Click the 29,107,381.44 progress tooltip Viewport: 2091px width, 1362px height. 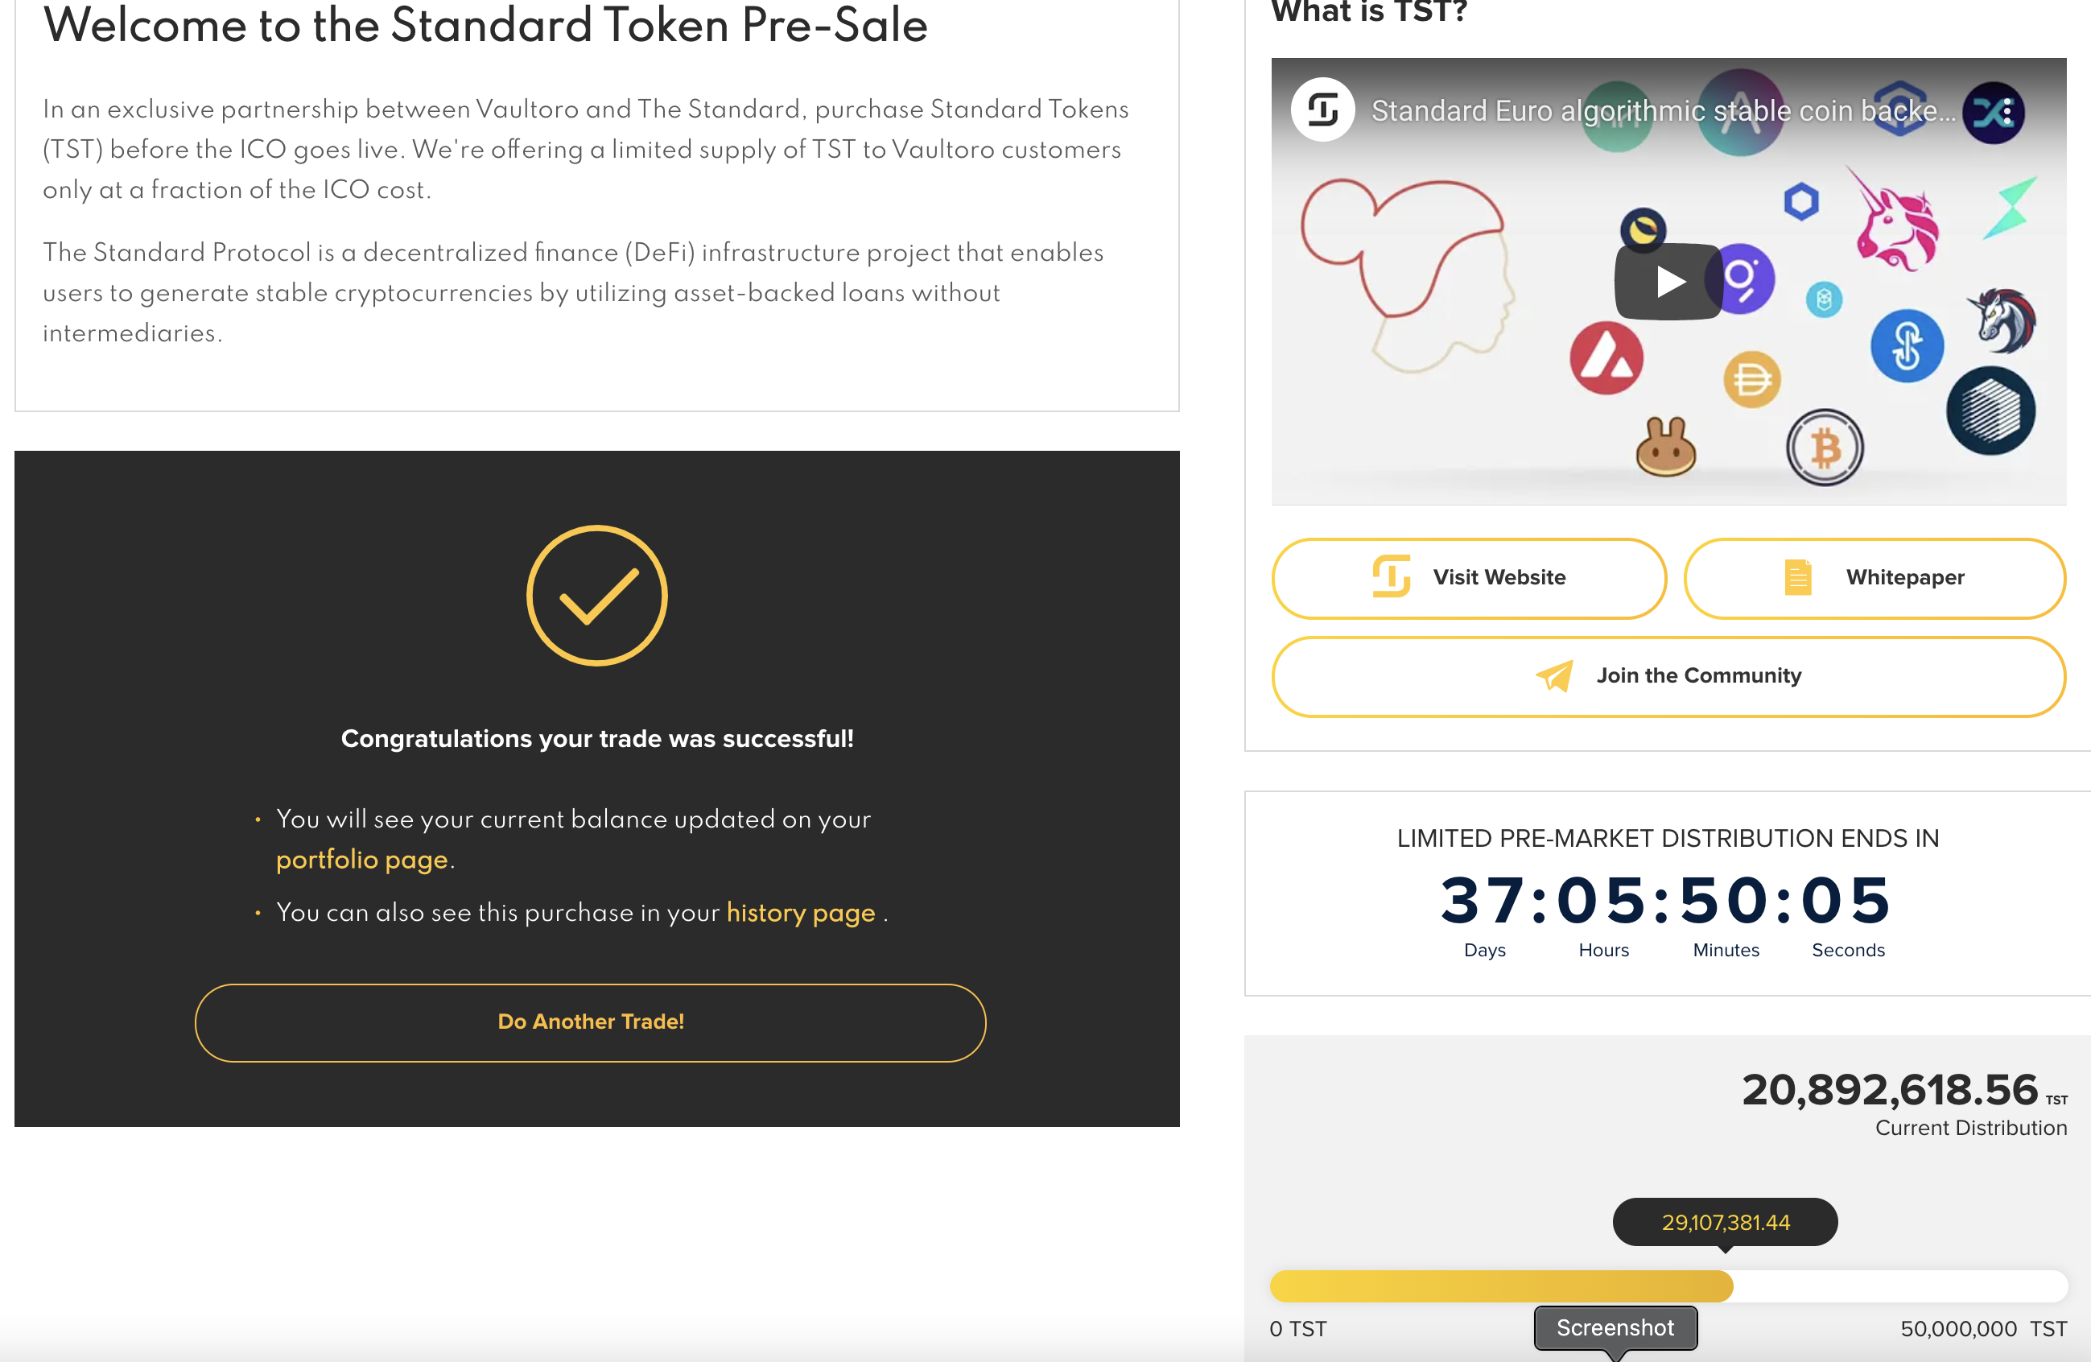tap(1725, 1222)
